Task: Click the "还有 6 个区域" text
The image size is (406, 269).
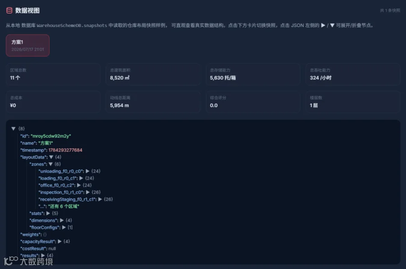Action: tap(64, 206)
